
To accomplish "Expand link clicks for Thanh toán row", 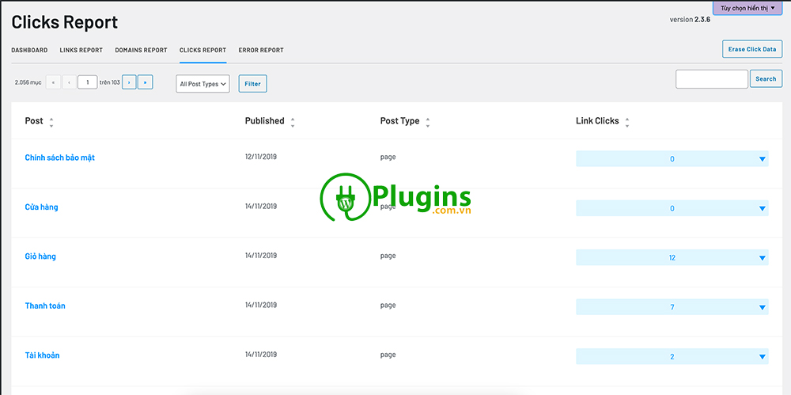I will pos(763,307).
